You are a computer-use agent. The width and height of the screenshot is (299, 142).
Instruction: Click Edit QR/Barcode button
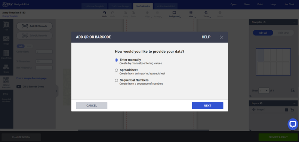[x=34, y=35]
